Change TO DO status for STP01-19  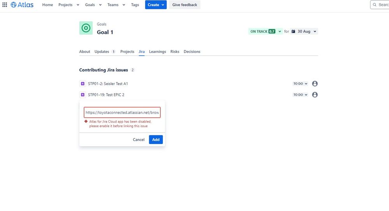[300, 95]
